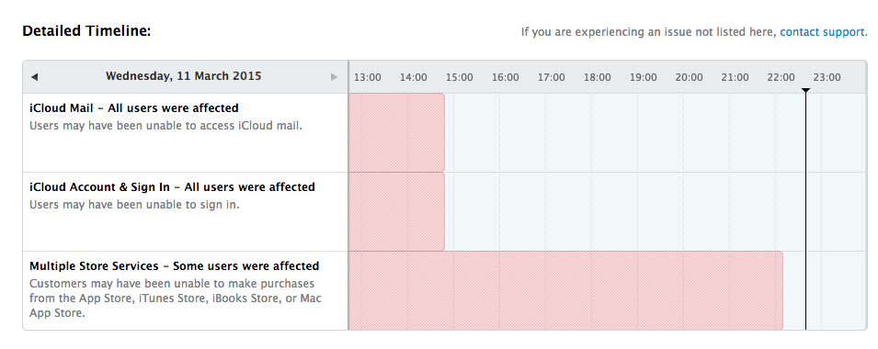Click the 20:00 time label
Viewport: 878px width, 349px height.
pyautogui.click(x=689, y=78)
